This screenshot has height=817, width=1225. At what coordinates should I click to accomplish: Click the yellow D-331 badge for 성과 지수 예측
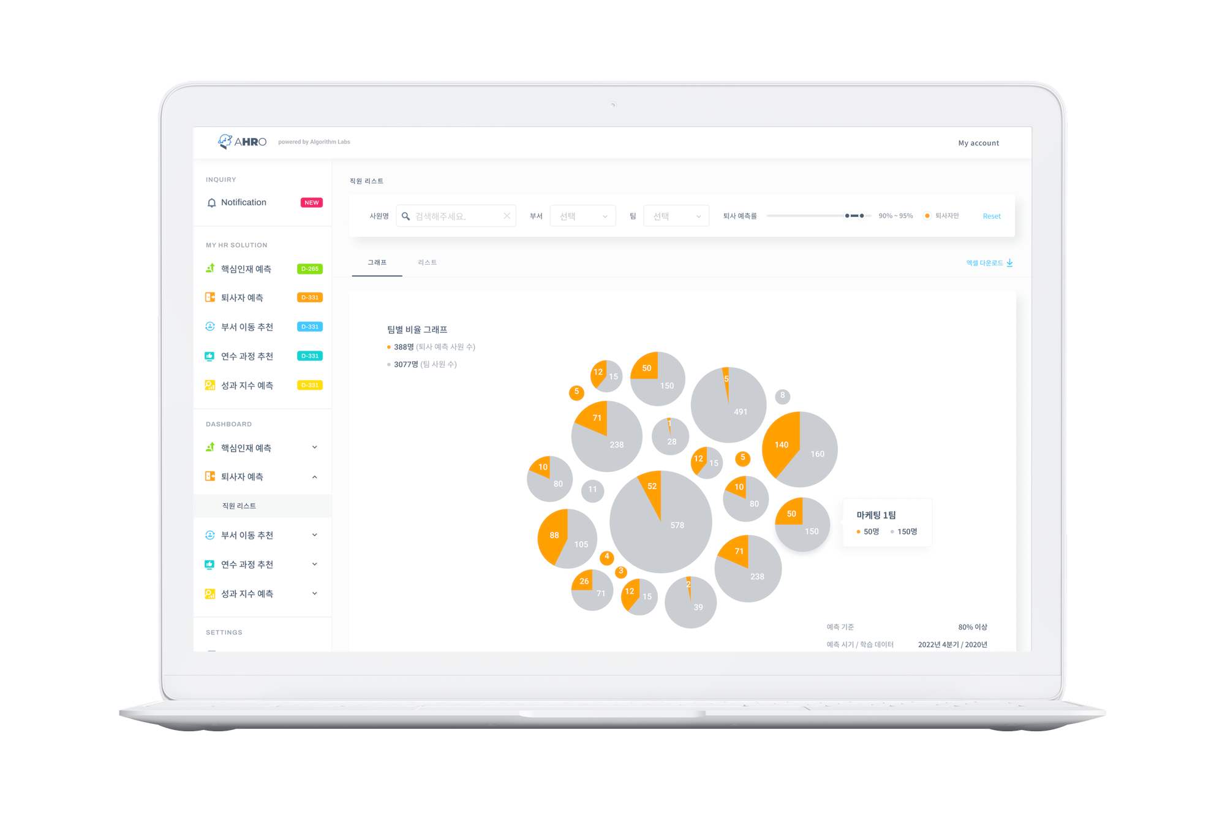pyautogui.click(x=310, y=386)
